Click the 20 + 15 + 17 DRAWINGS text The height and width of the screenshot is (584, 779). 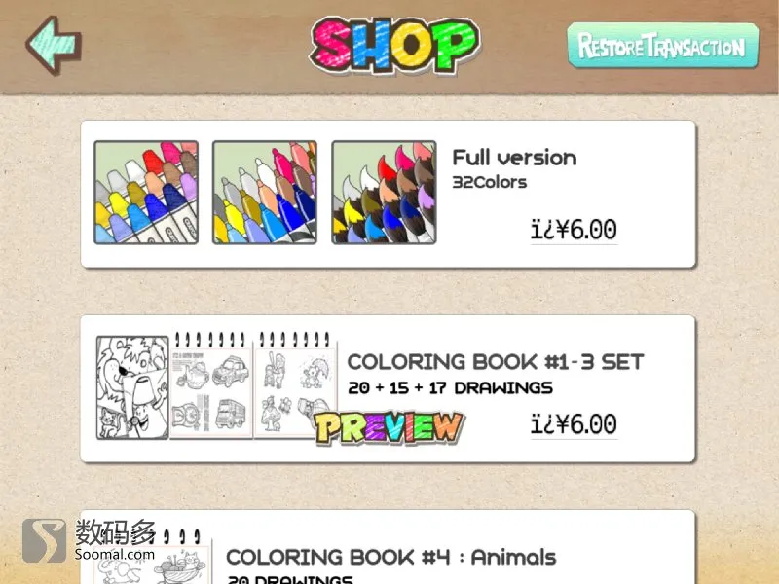tap(450, 387)
